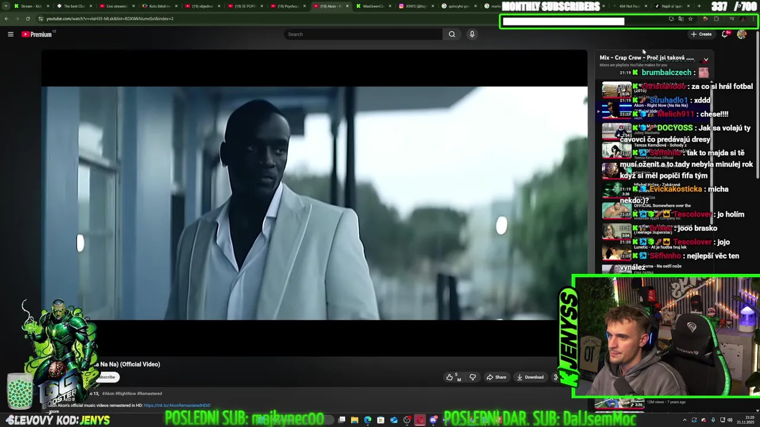760x427 pixels.
Task: Share the video
Action: (496, 377)
